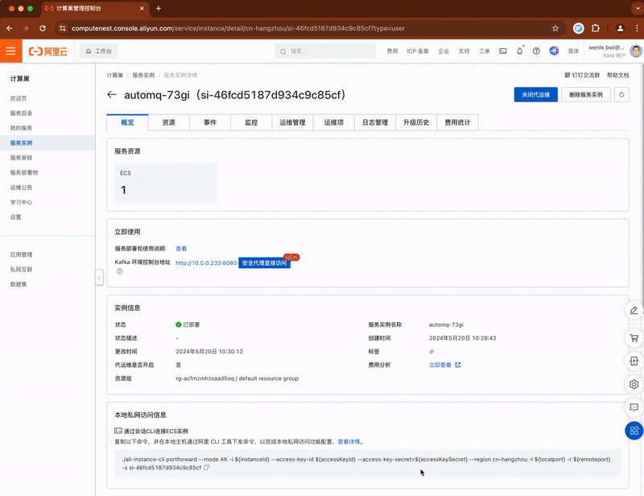Open 欢迎页 in sidebar

pyautogui.click(x=19, y=98)
